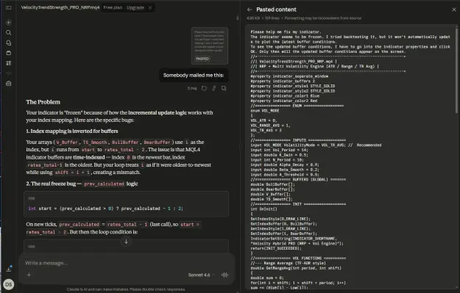Click the enum VOL_MODE line

click(265, 111)
